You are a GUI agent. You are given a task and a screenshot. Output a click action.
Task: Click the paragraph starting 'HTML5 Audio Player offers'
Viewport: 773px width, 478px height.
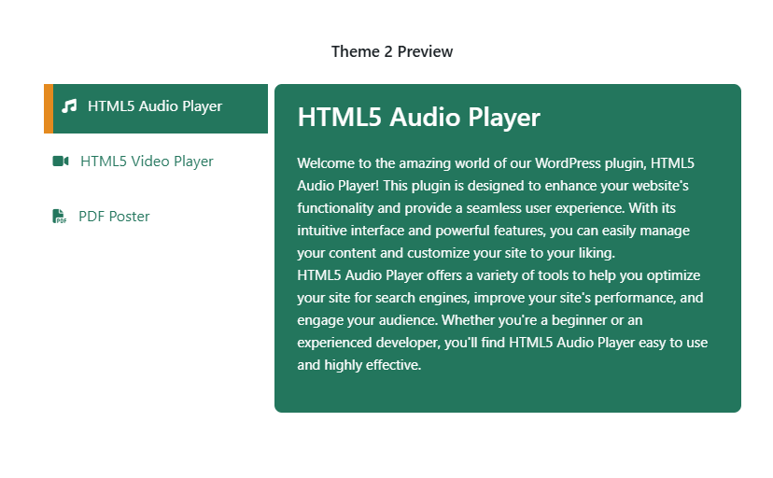[502, 320]
